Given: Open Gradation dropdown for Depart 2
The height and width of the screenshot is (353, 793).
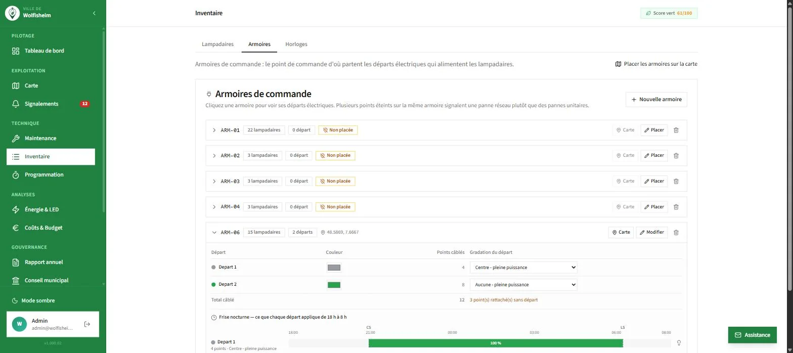Looking at the screenshot, I should click(523, 285).
